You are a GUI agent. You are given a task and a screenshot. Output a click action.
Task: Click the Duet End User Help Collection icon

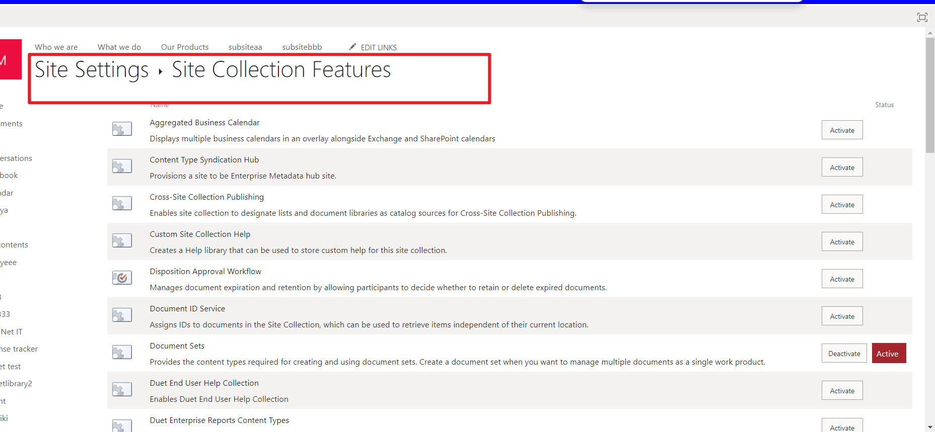[x=121, y=389]
